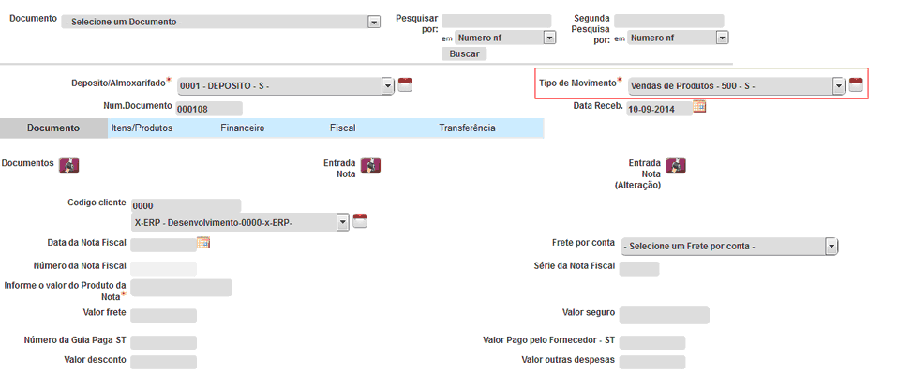Open the Fiscal tab
The width and height of the screenshot is (913, 376).
(342, 128)
